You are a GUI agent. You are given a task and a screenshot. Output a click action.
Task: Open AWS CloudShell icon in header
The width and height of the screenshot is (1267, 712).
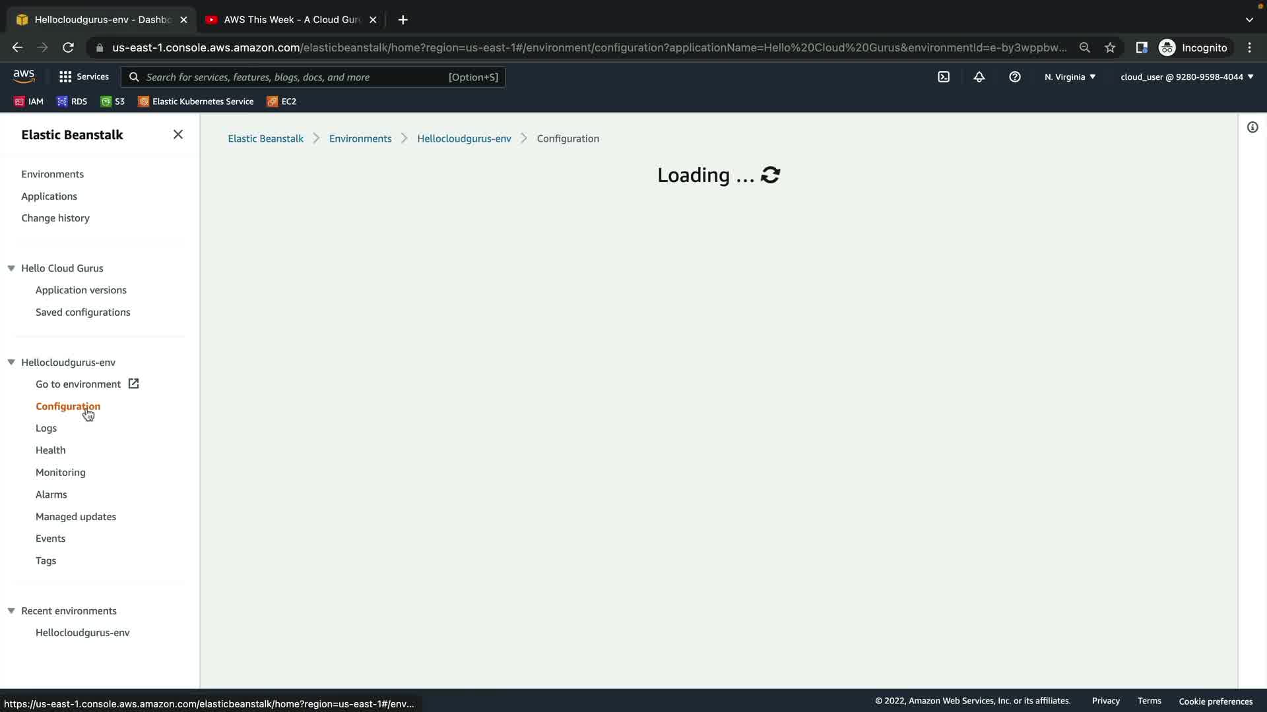point(944,77)
